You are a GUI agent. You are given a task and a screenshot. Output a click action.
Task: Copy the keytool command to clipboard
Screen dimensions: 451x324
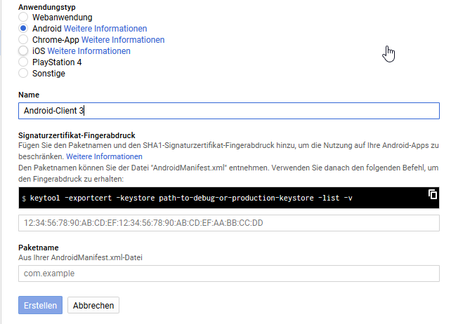click(x=433, y=194)
